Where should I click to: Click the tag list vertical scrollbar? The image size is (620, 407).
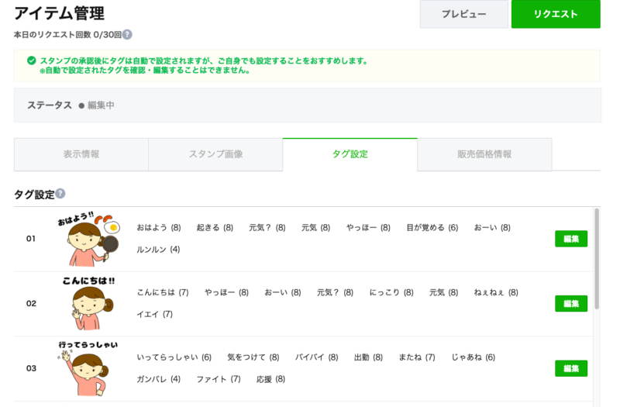[x=597, y=259]
